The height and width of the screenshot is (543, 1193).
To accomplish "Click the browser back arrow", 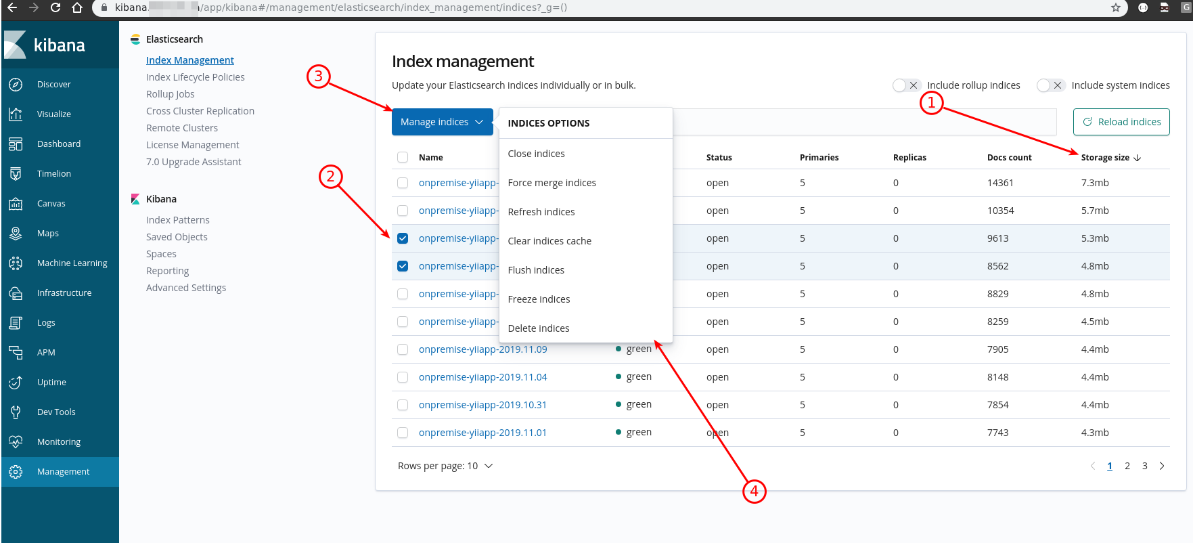I will pyautogui.click(x=12, y=7).
